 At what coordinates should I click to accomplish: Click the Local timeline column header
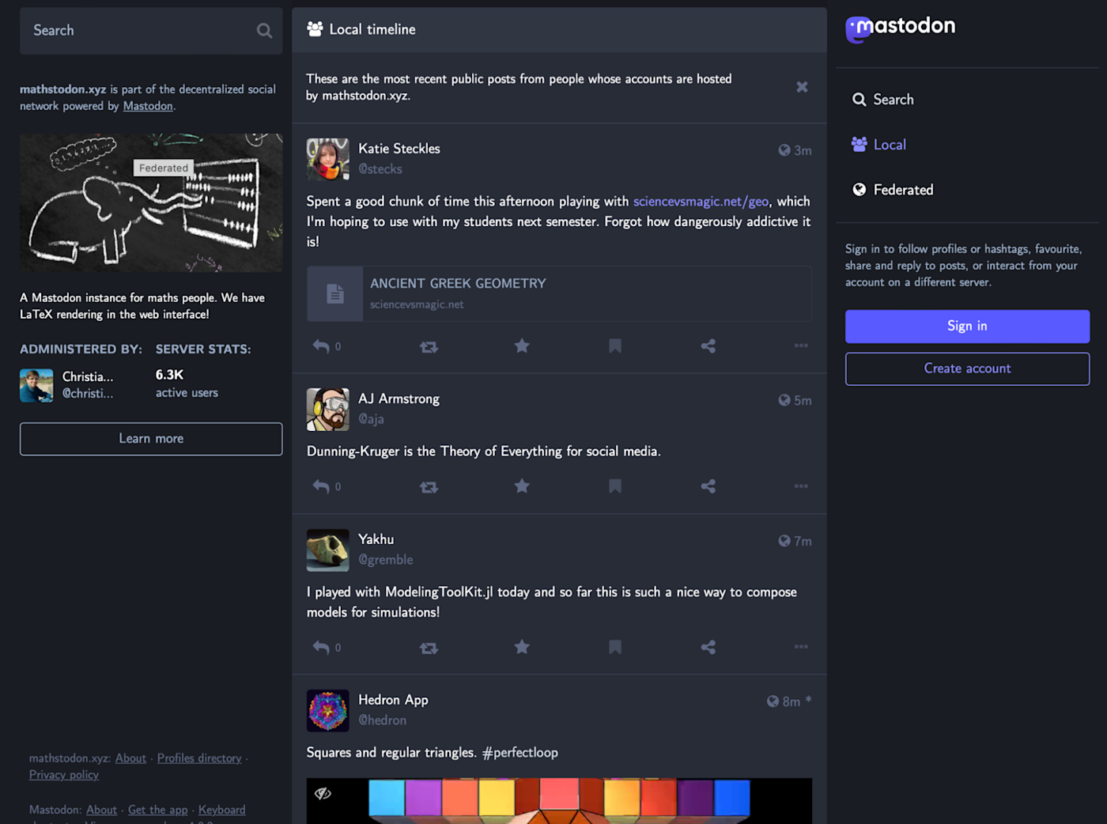[559, 30]
